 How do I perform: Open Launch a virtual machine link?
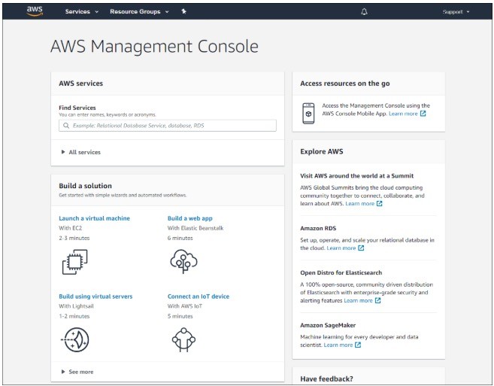pos(94,218)
